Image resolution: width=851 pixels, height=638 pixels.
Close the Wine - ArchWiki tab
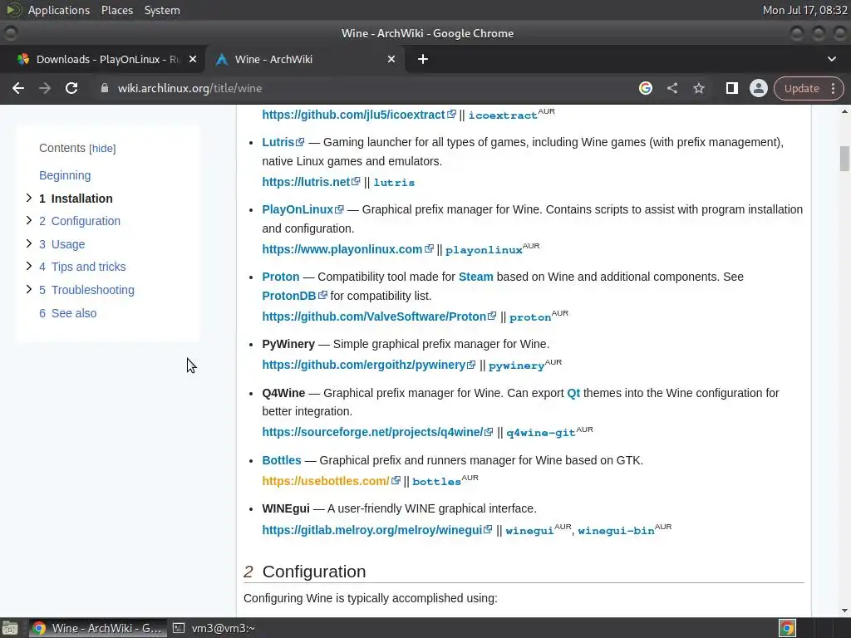coord(391,59)
